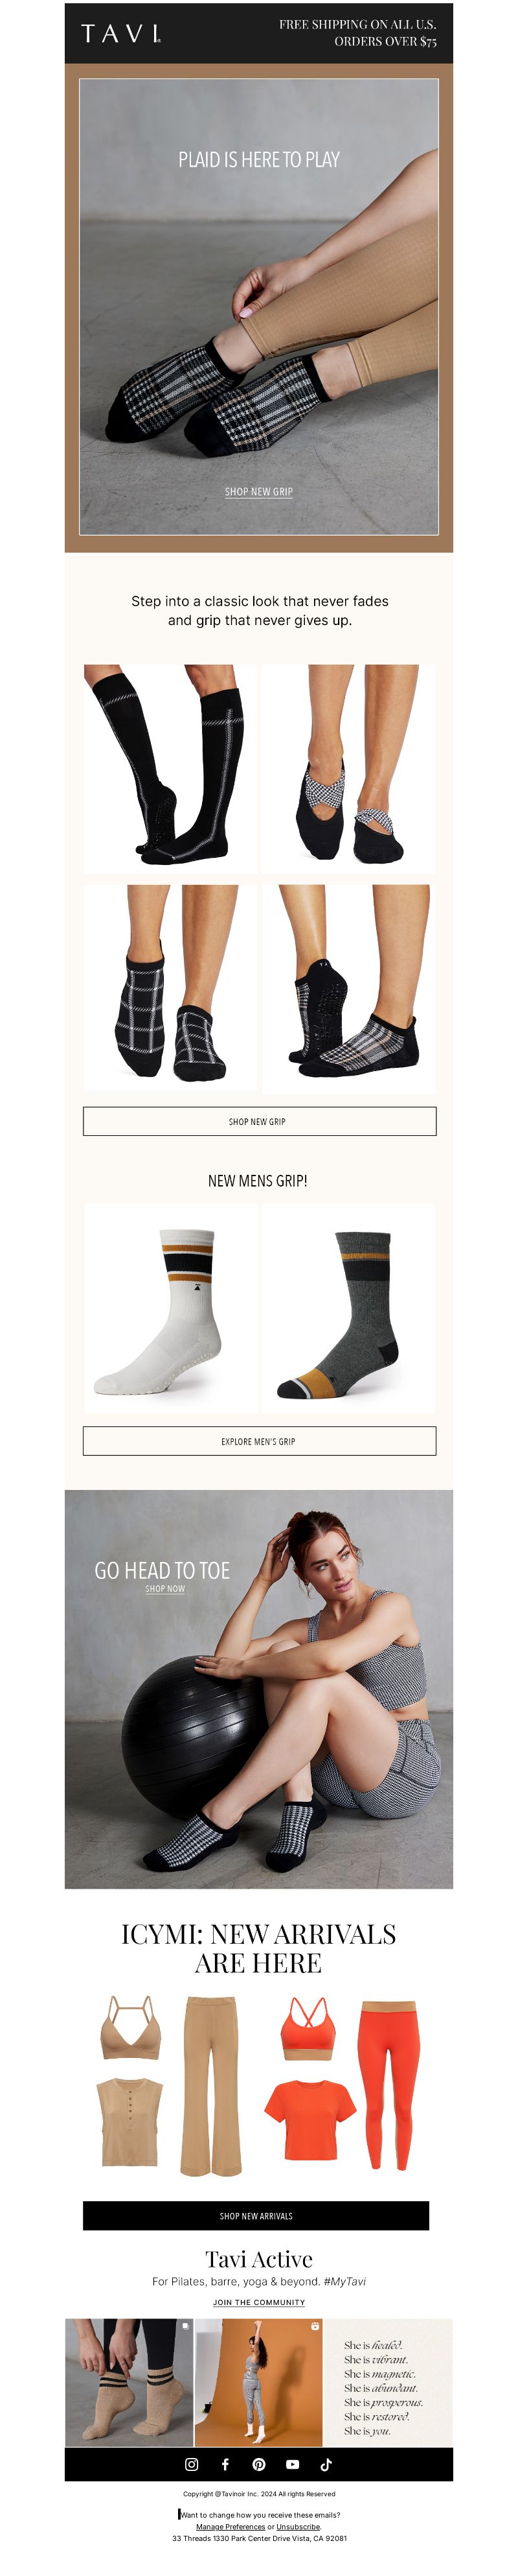Image resolution: width=518 pixels, height=2576 pixels.
Task: Open the white striped men's crew sock image
Action: (171, 1308)
